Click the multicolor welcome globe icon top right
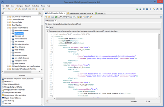The height and width of the screenshot is (107, 164). tap(137, 9)
